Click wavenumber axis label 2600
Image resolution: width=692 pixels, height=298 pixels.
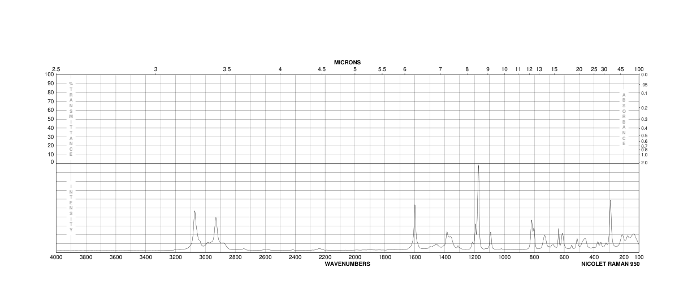(265, 257)
